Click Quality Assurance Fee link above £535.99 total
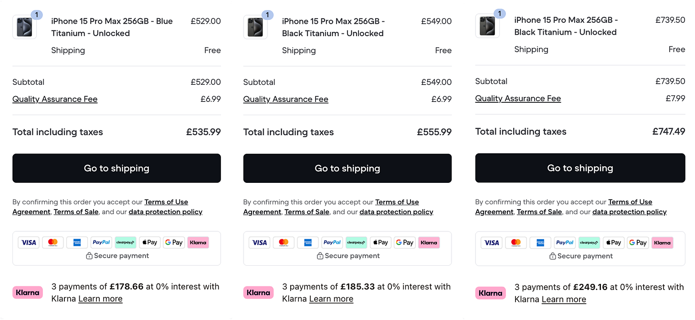This screenshot has width=695, height=320. point(55,99)
